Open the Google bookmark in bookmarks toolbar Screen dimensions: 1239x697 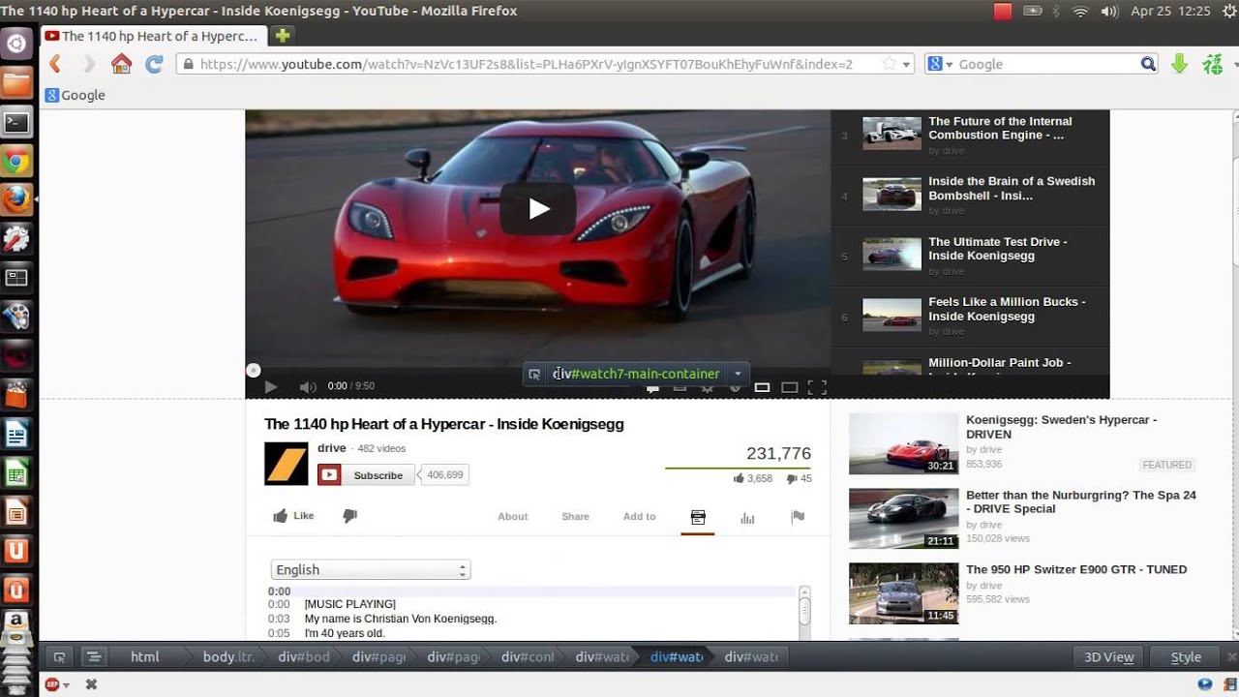tap(76, 95)
